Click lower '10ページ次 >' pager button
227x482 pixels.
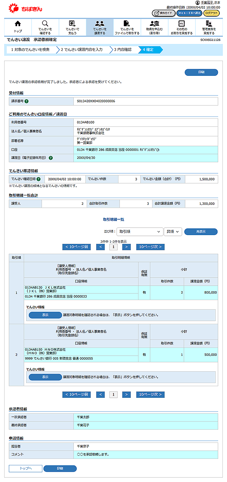pos(150,394)
